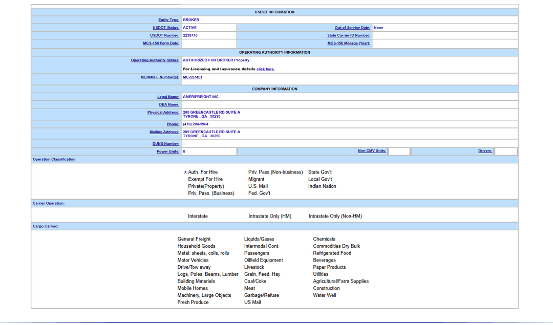The width and height of the screenshot is (553, 325).
Task: Select 'Logs, Poles, Beams, Lumber' cargo
Action: point(208,275)
